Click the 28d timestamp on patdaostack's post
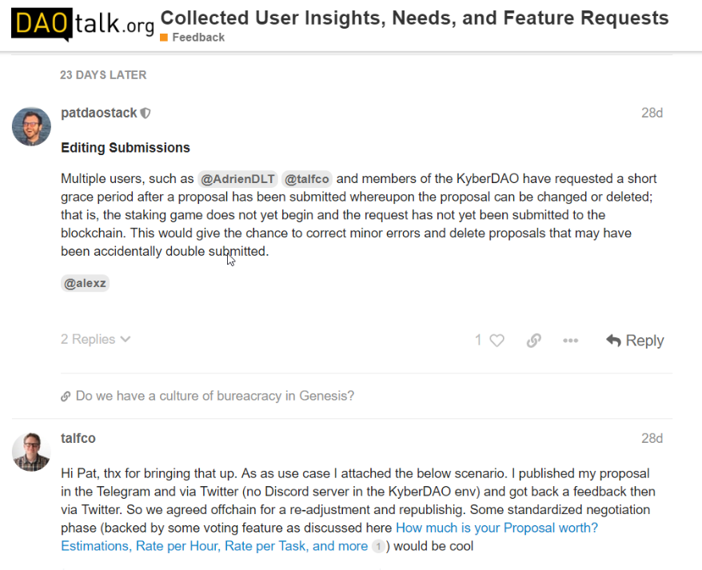The width and height of the screenshot is (702, 570). click(652, 114)
